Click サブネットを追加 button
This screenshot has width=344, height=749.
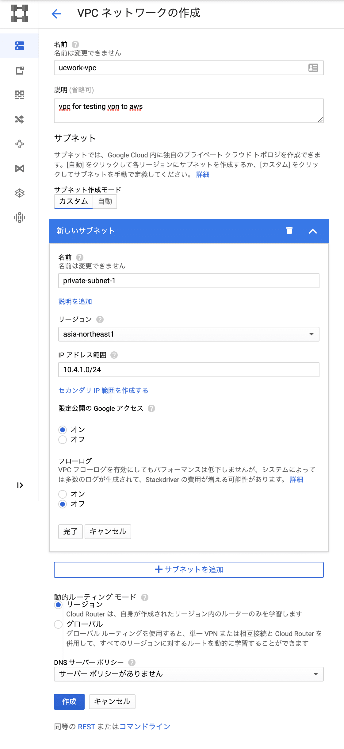click(189, 570)
